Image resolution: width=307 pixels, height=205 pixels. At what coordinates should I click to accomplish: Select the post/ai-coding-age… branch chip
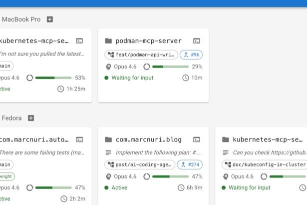pos(140,164)
